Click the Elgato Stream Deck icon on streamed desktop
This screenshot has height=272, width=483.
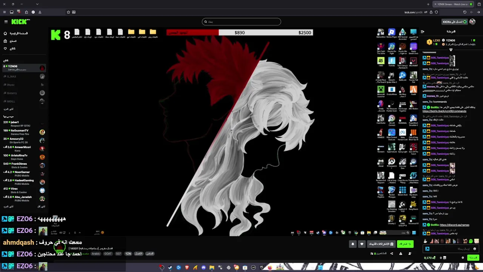pos(414,48)
